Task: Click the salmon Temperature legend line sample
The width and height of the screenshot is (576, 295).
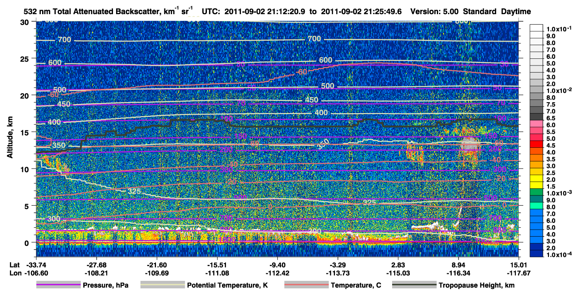Action: [x=306, y=285]
